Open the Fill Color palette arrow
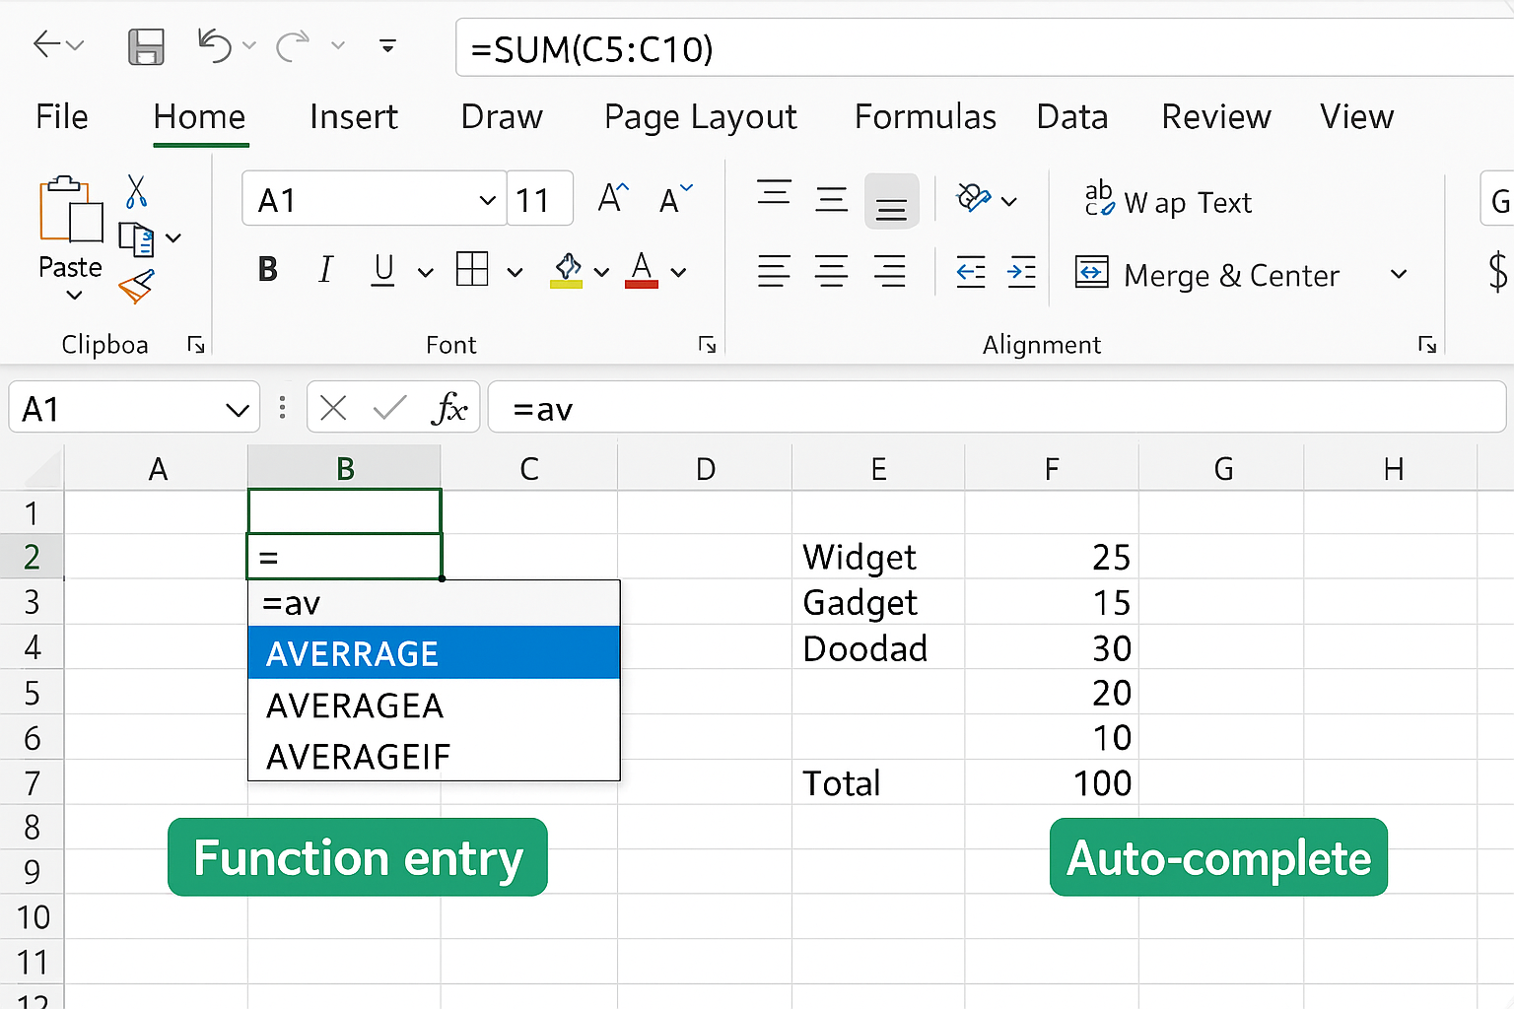The width and height of the screenshot is (1514, 1009). click(x=601, y=273)
